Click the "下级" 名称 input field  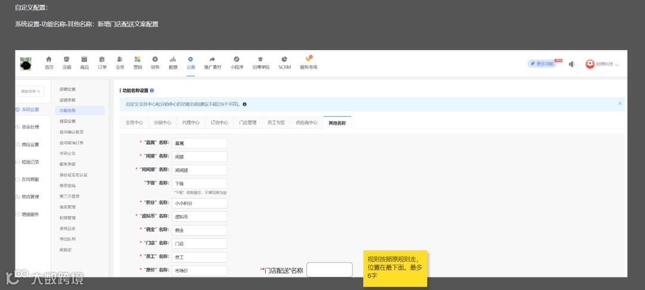(x=199, y=184)
